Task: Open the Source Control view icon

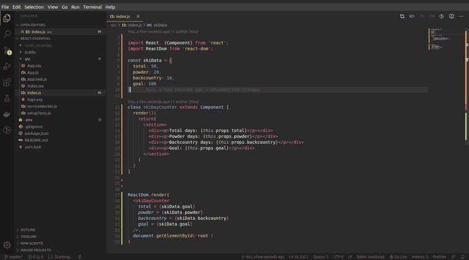Action: 7,50
